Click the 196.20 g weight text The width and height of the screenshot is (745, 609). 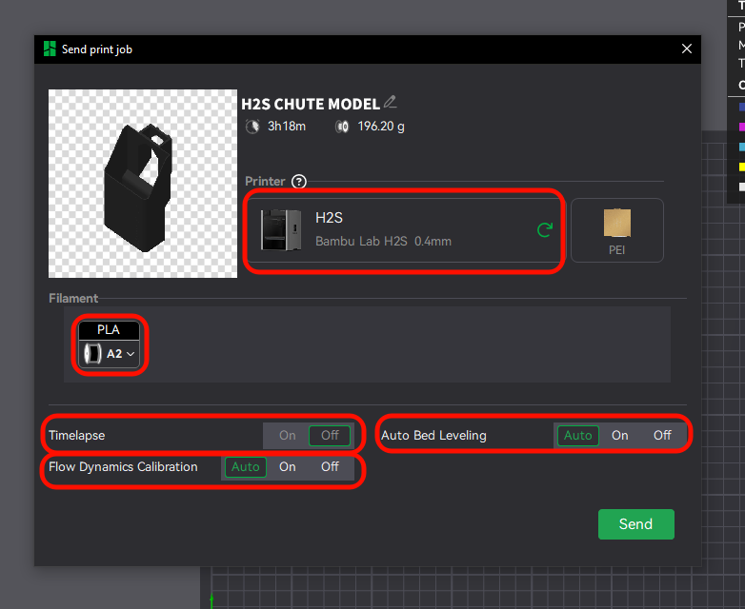pos(381,127)
